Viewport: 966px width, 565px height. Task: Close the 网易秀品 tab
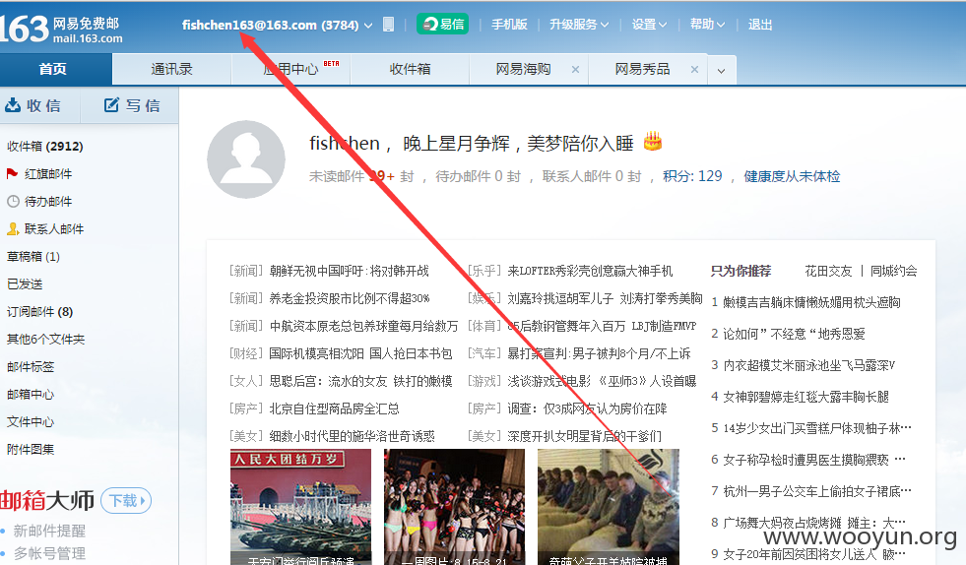point(694,70)
